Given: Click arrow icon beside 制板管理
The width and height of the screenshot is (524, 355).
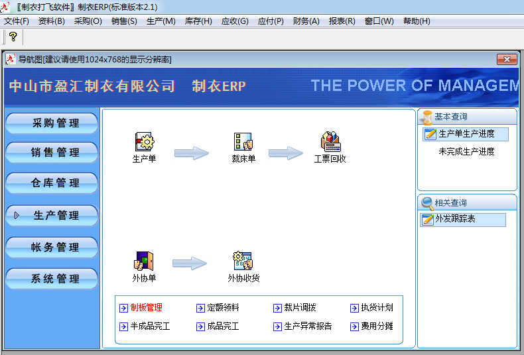Looking at the screenshot, I should point(123,308).
